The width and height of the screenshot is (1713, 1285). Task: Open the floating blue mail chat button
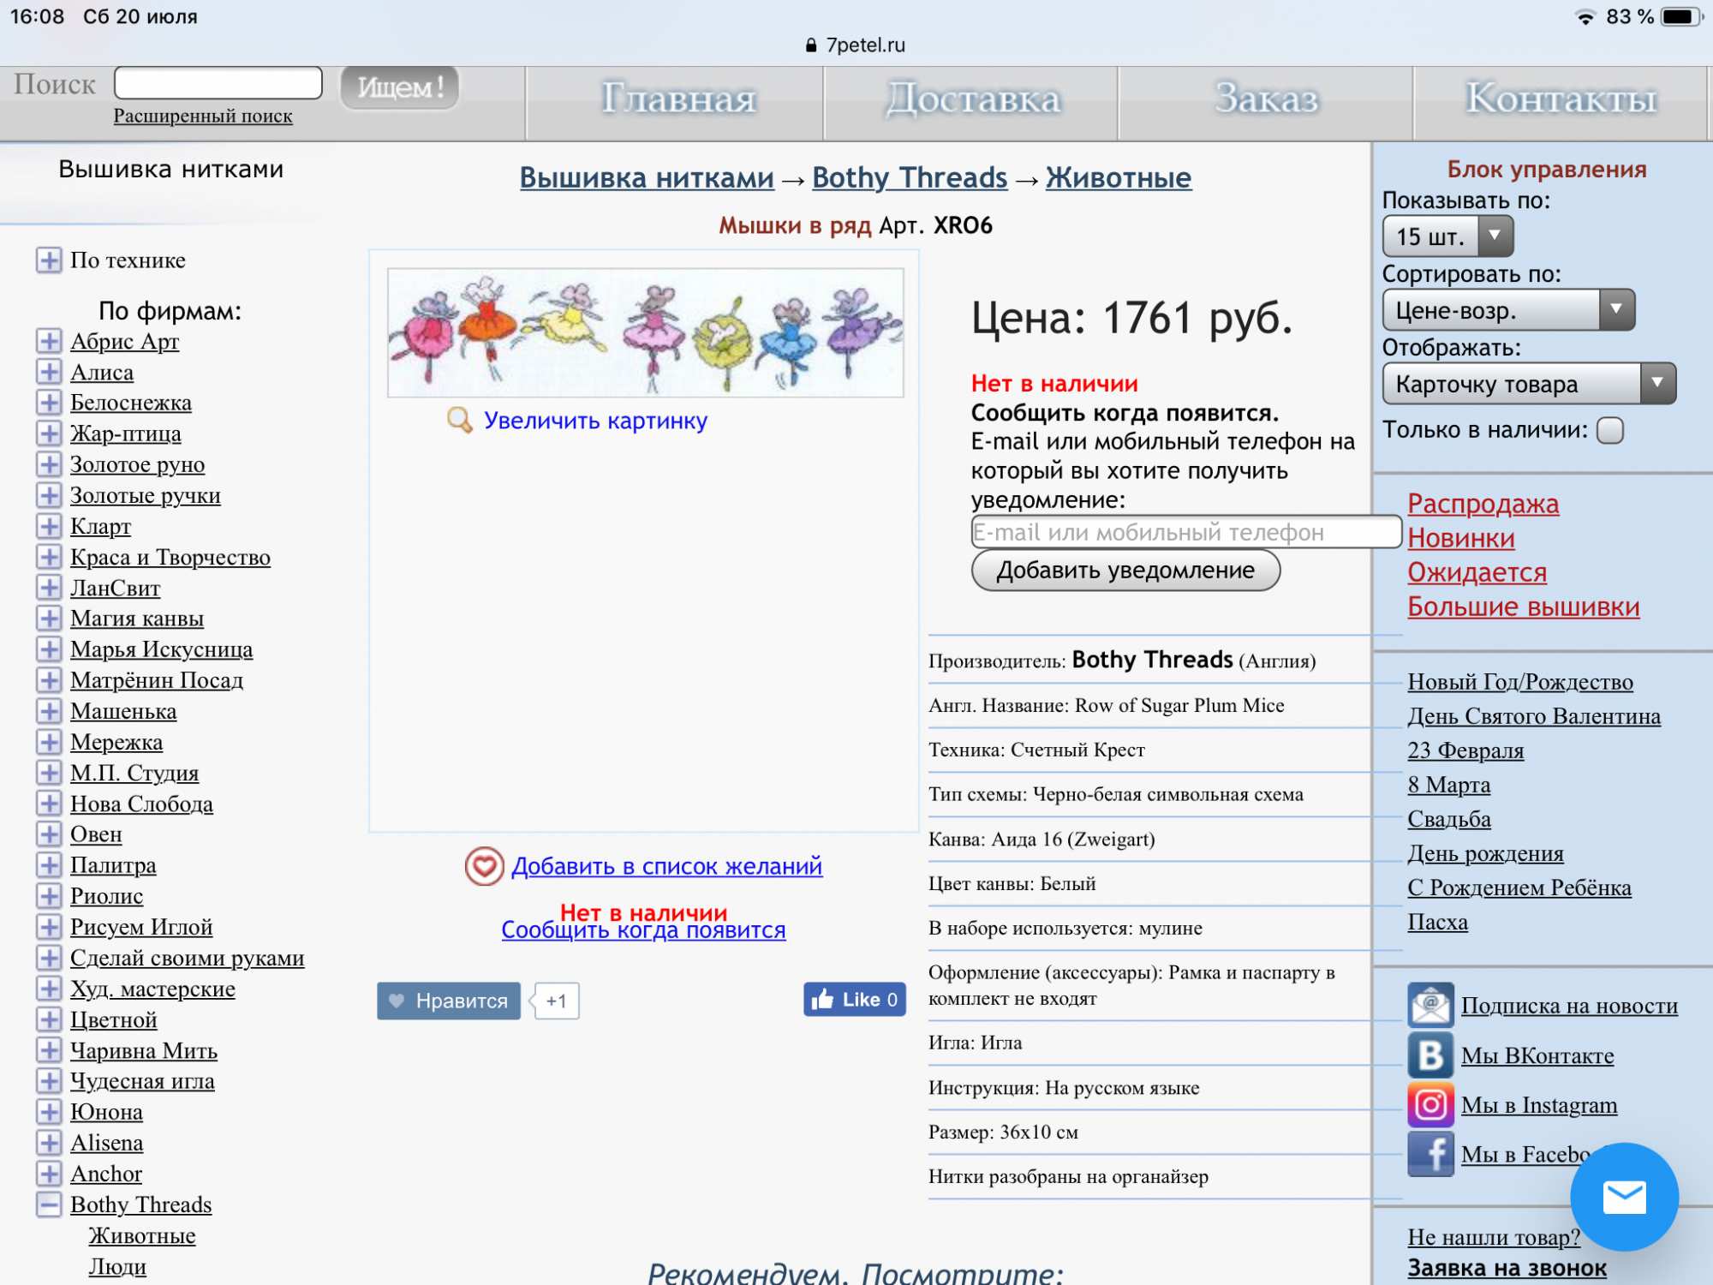[1624, 1197]
